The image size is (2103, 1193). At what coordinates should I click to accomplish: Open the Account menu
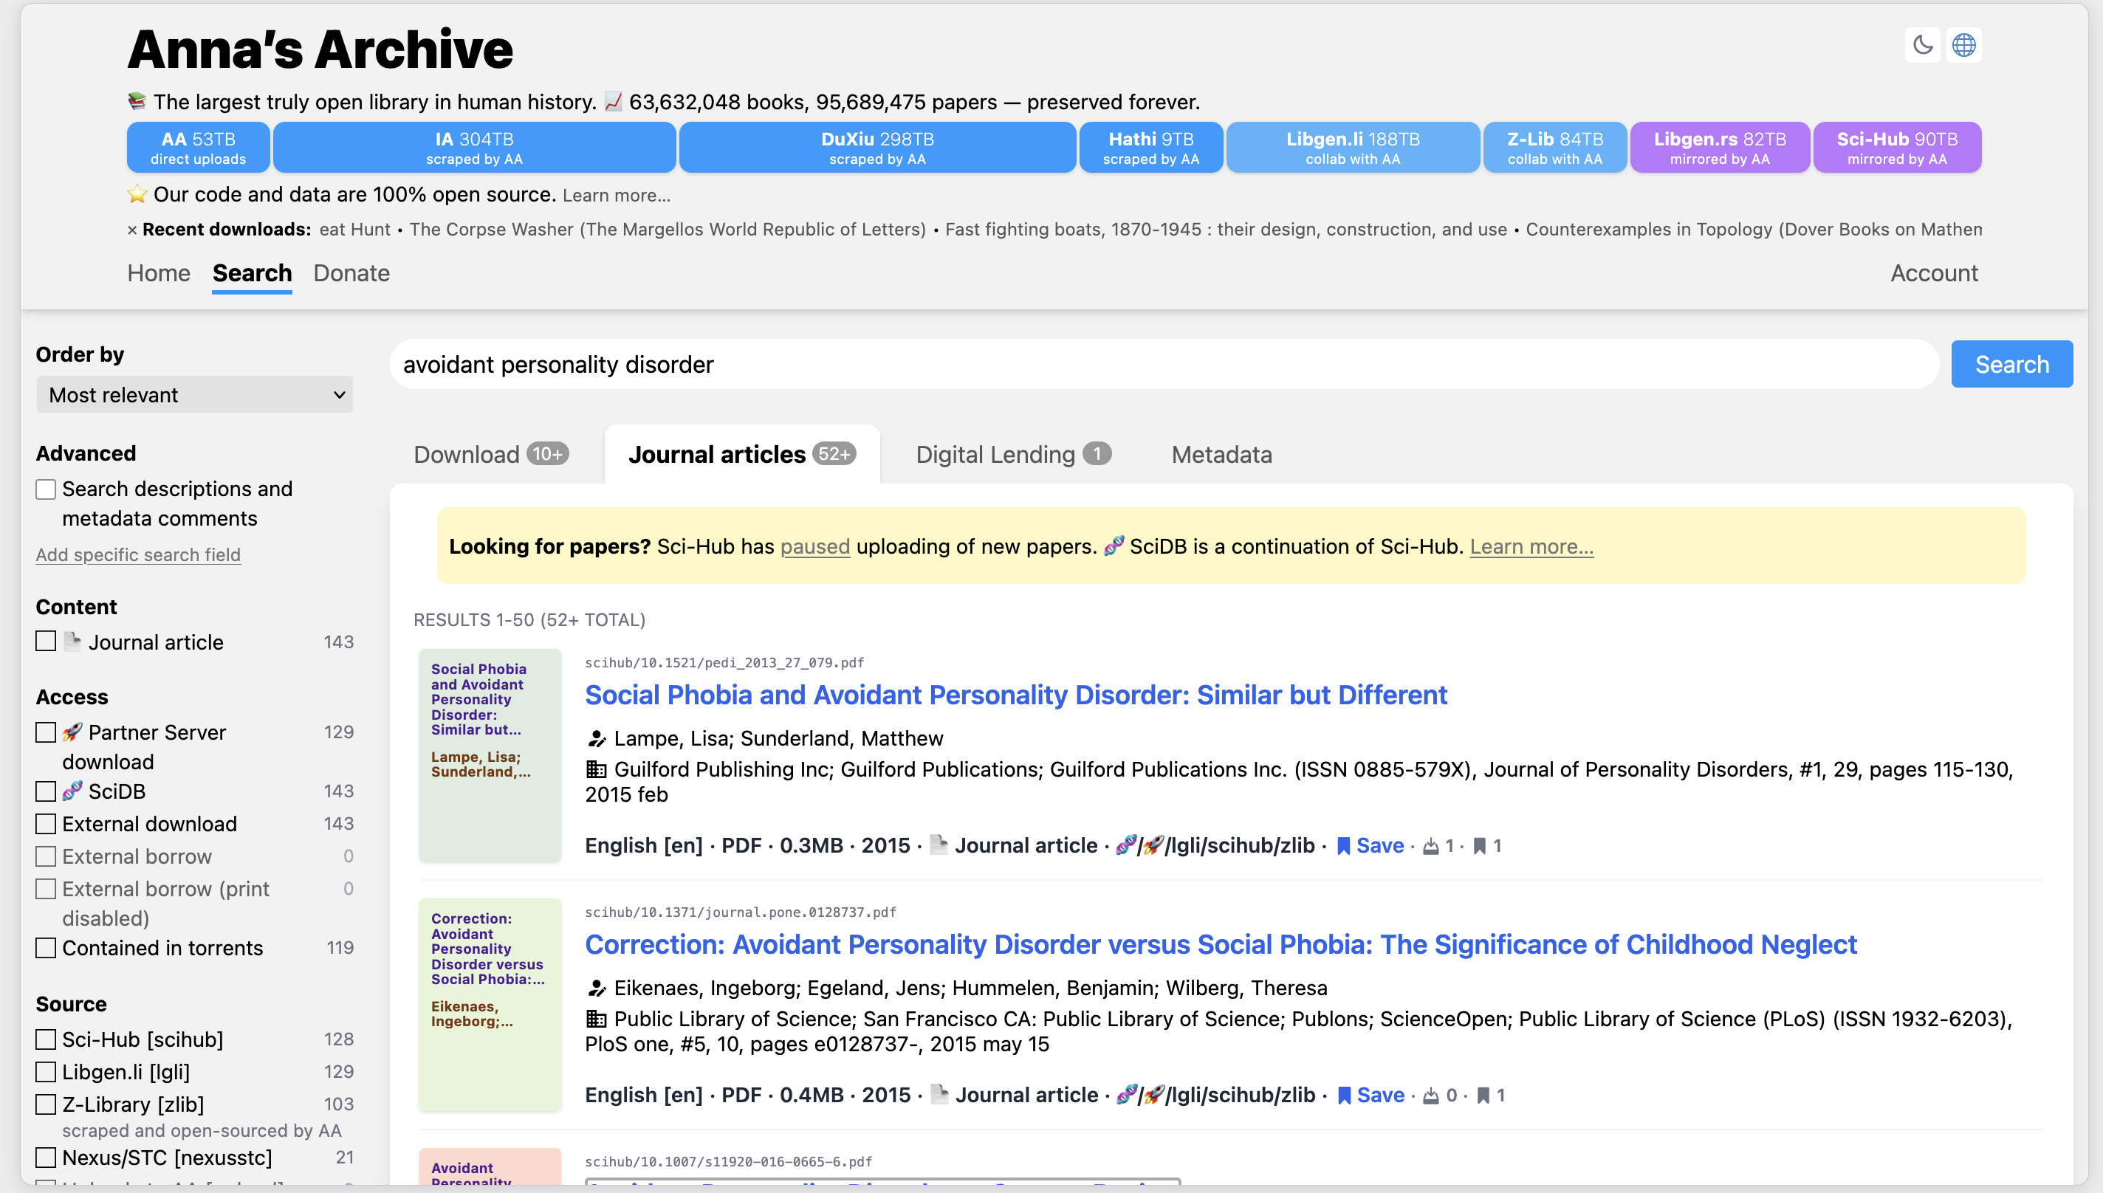(1933, 273)
